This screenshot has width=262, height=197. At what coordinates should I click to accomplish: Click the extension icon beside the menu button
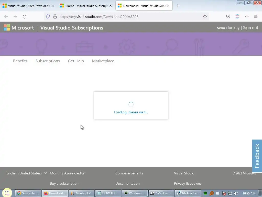pyautogui.click(x=247, y=16)
